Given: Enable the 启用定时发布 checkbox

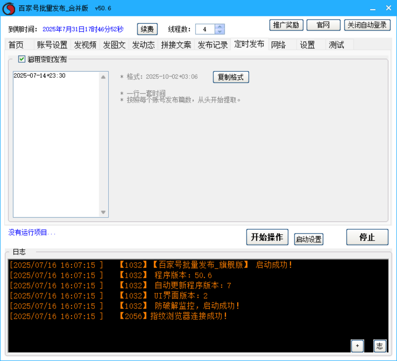Looking at the screenshot, I should coord(22,59).
